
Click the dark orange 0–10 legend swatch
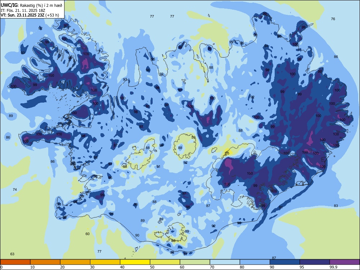click(x=15, y=262)
